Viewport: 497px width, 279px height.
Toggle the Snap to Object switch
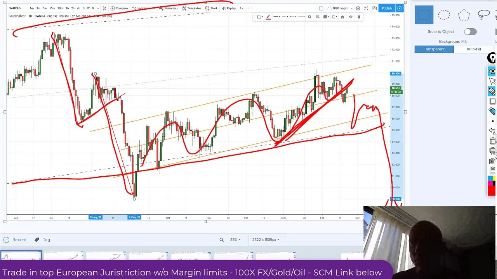pos(470,32)
